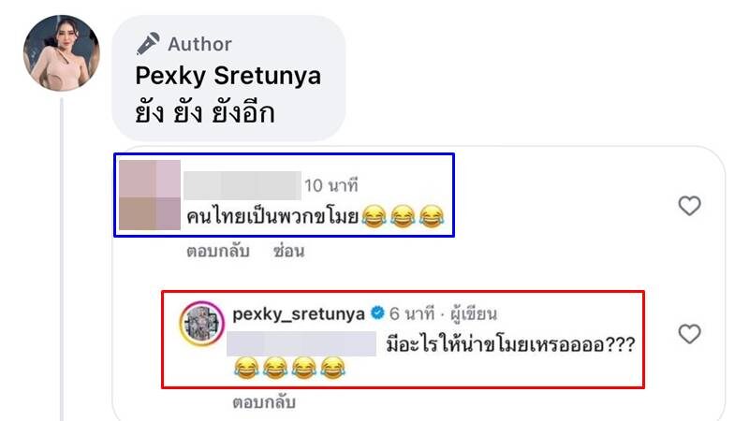
Task: Click the 6 นาที timestamp
Action: pyautogui.click(x=412, y=313)
